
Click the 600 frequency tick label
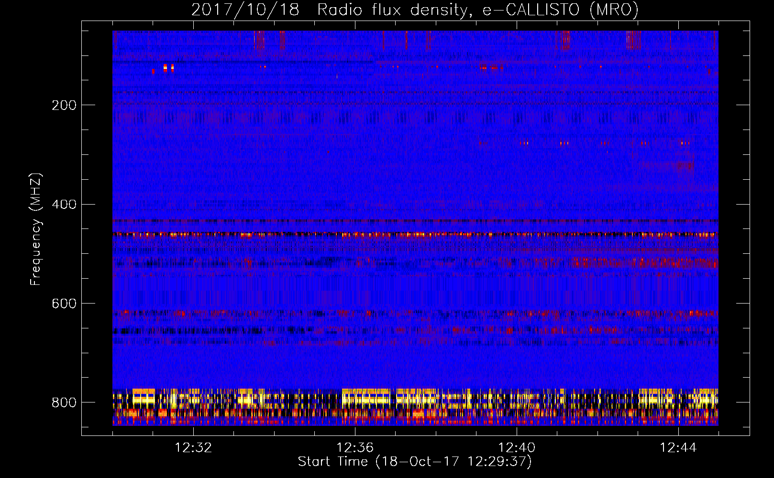64,304
